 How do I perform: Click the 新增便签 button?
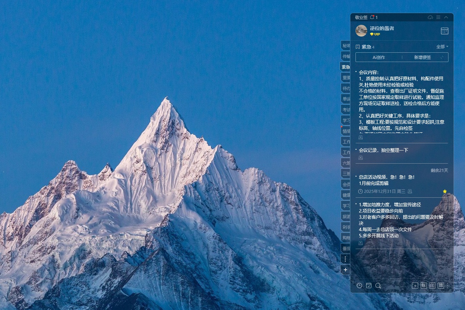coord(423,58)
